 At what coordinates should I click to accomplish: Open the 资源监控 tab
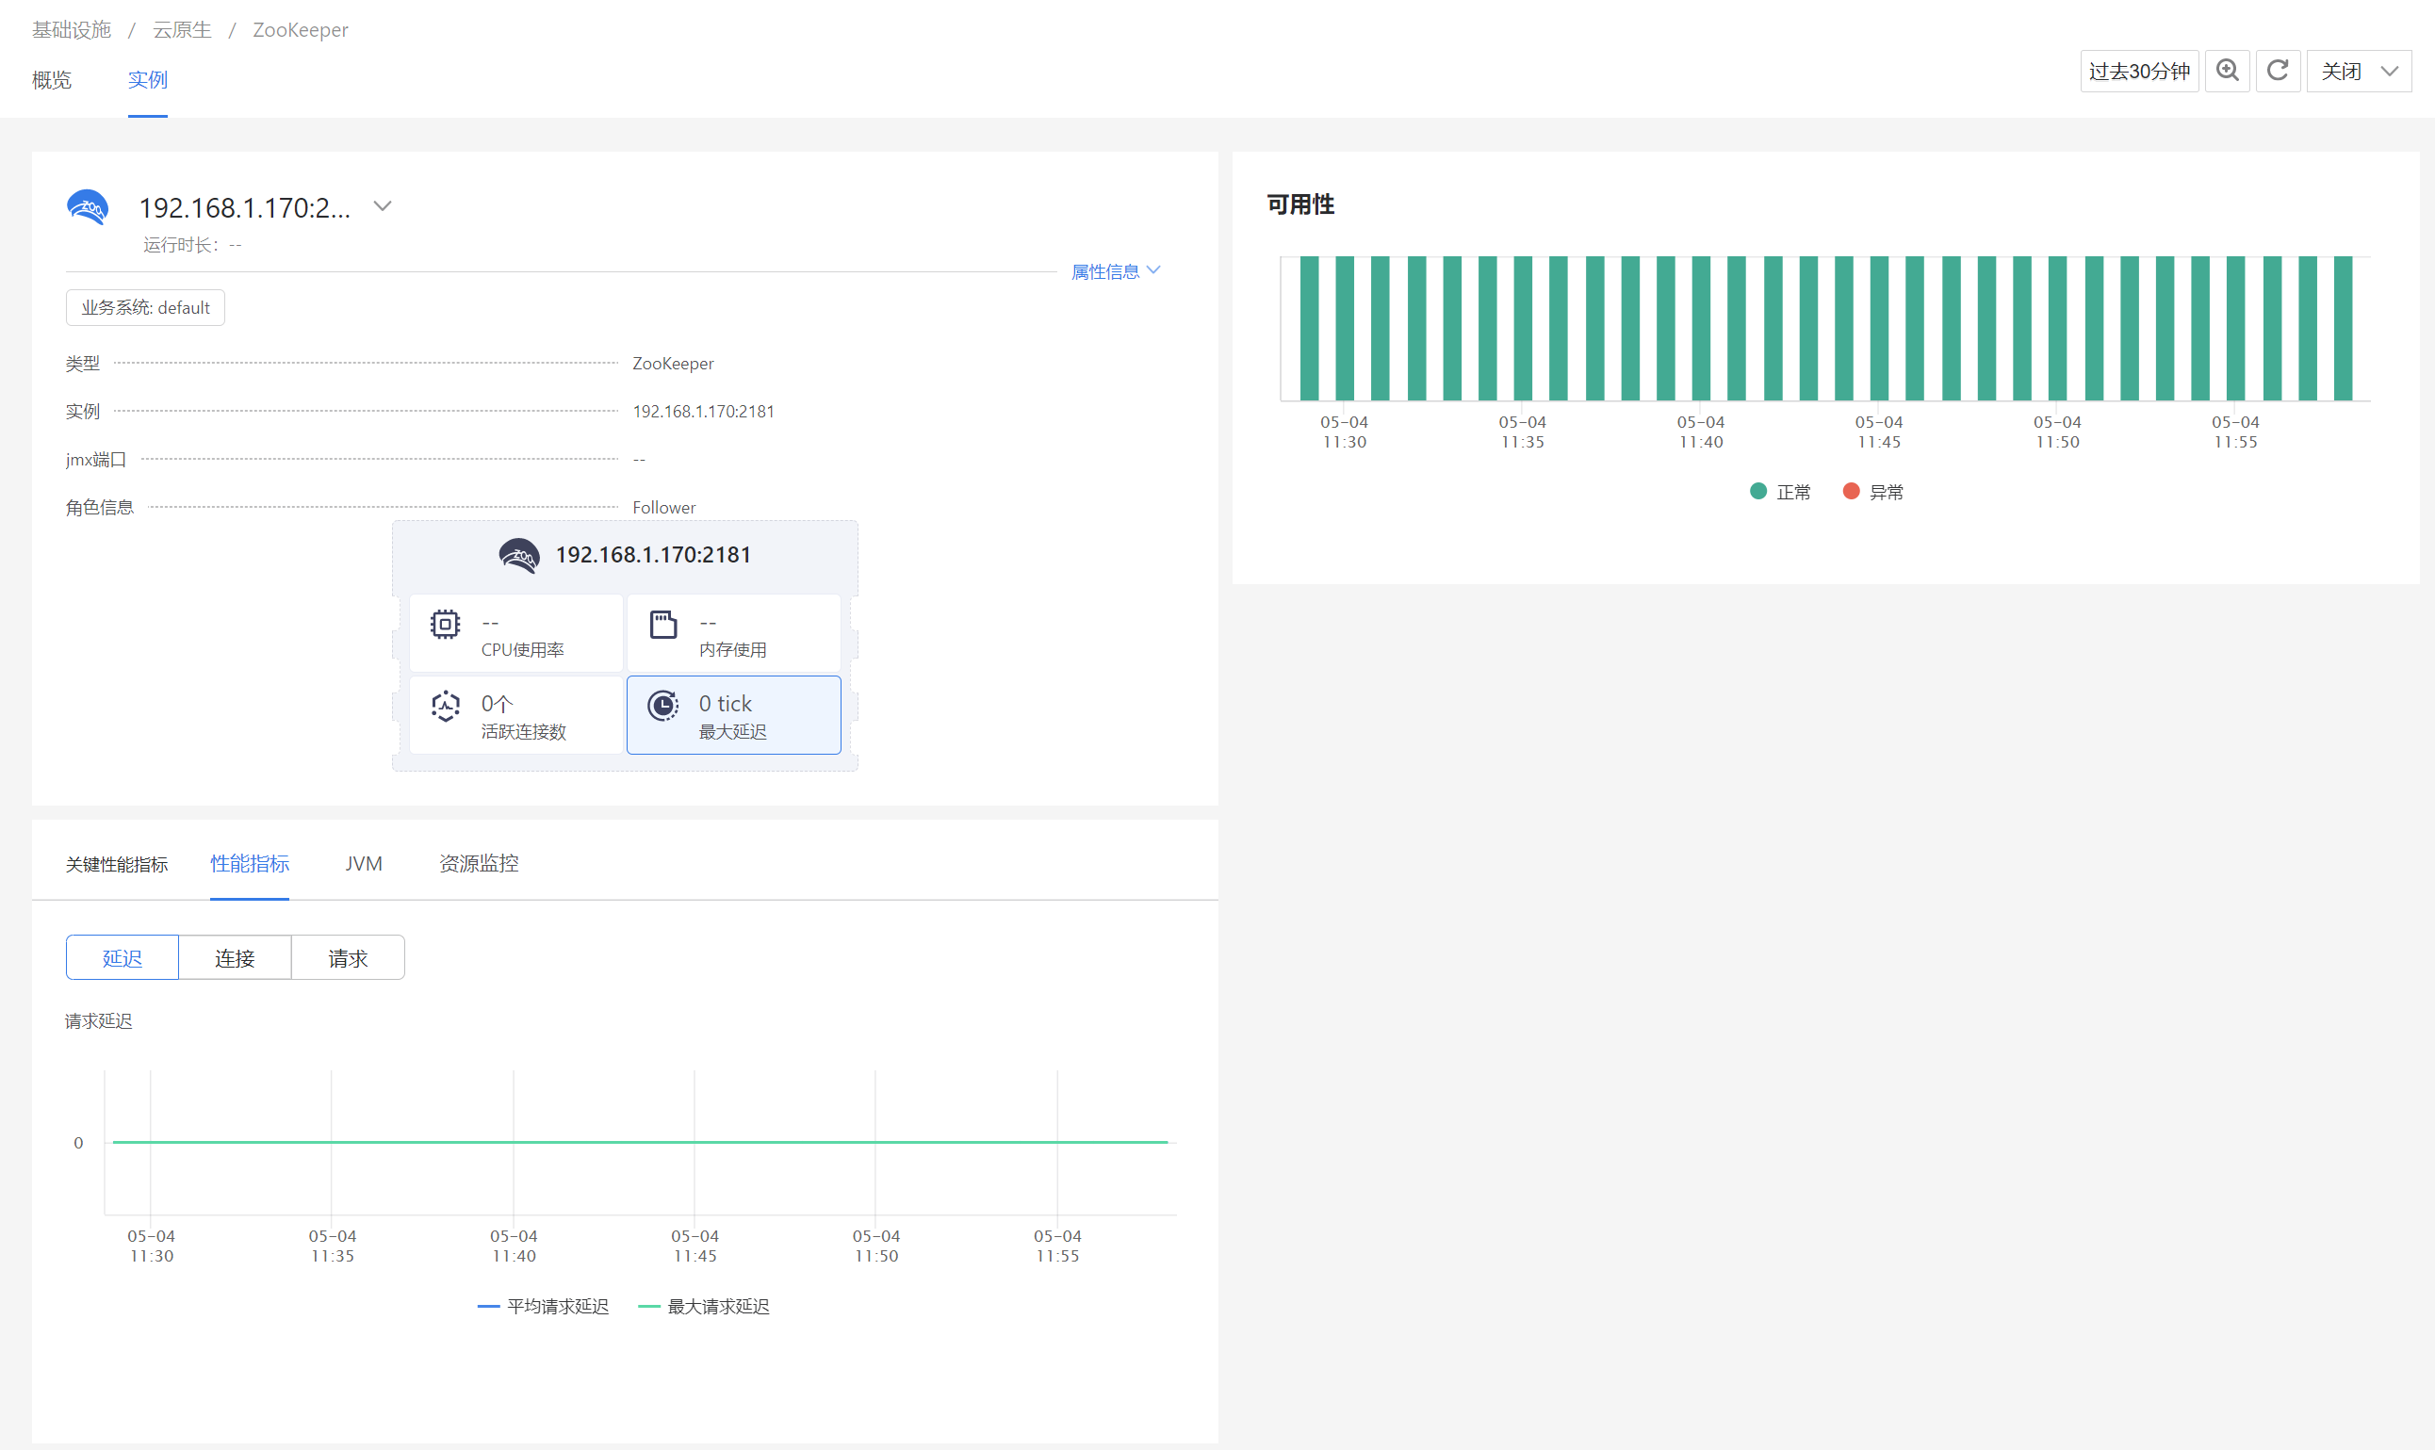pos(479,864)
